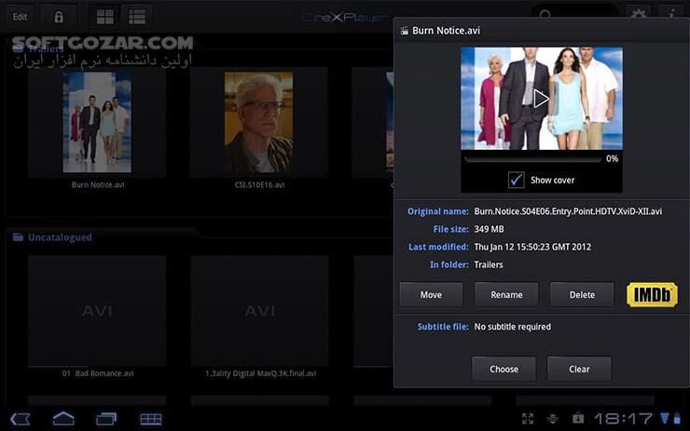Toggle the lock icon in the toolbar
Viewport: 690px width, 431px height.
point(59,17)
